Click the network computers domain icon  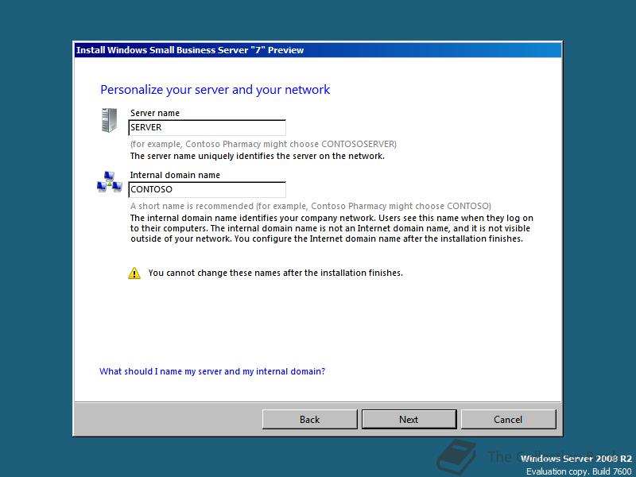coord(110,182)
